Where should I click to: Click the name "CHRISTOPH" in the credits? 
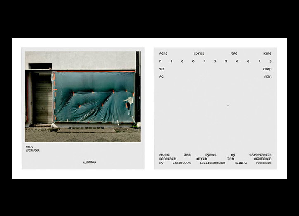tap(182, 163)
